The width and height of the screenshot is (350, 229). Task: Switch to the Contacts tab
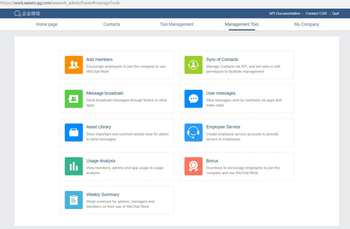[x=112, y=24]
